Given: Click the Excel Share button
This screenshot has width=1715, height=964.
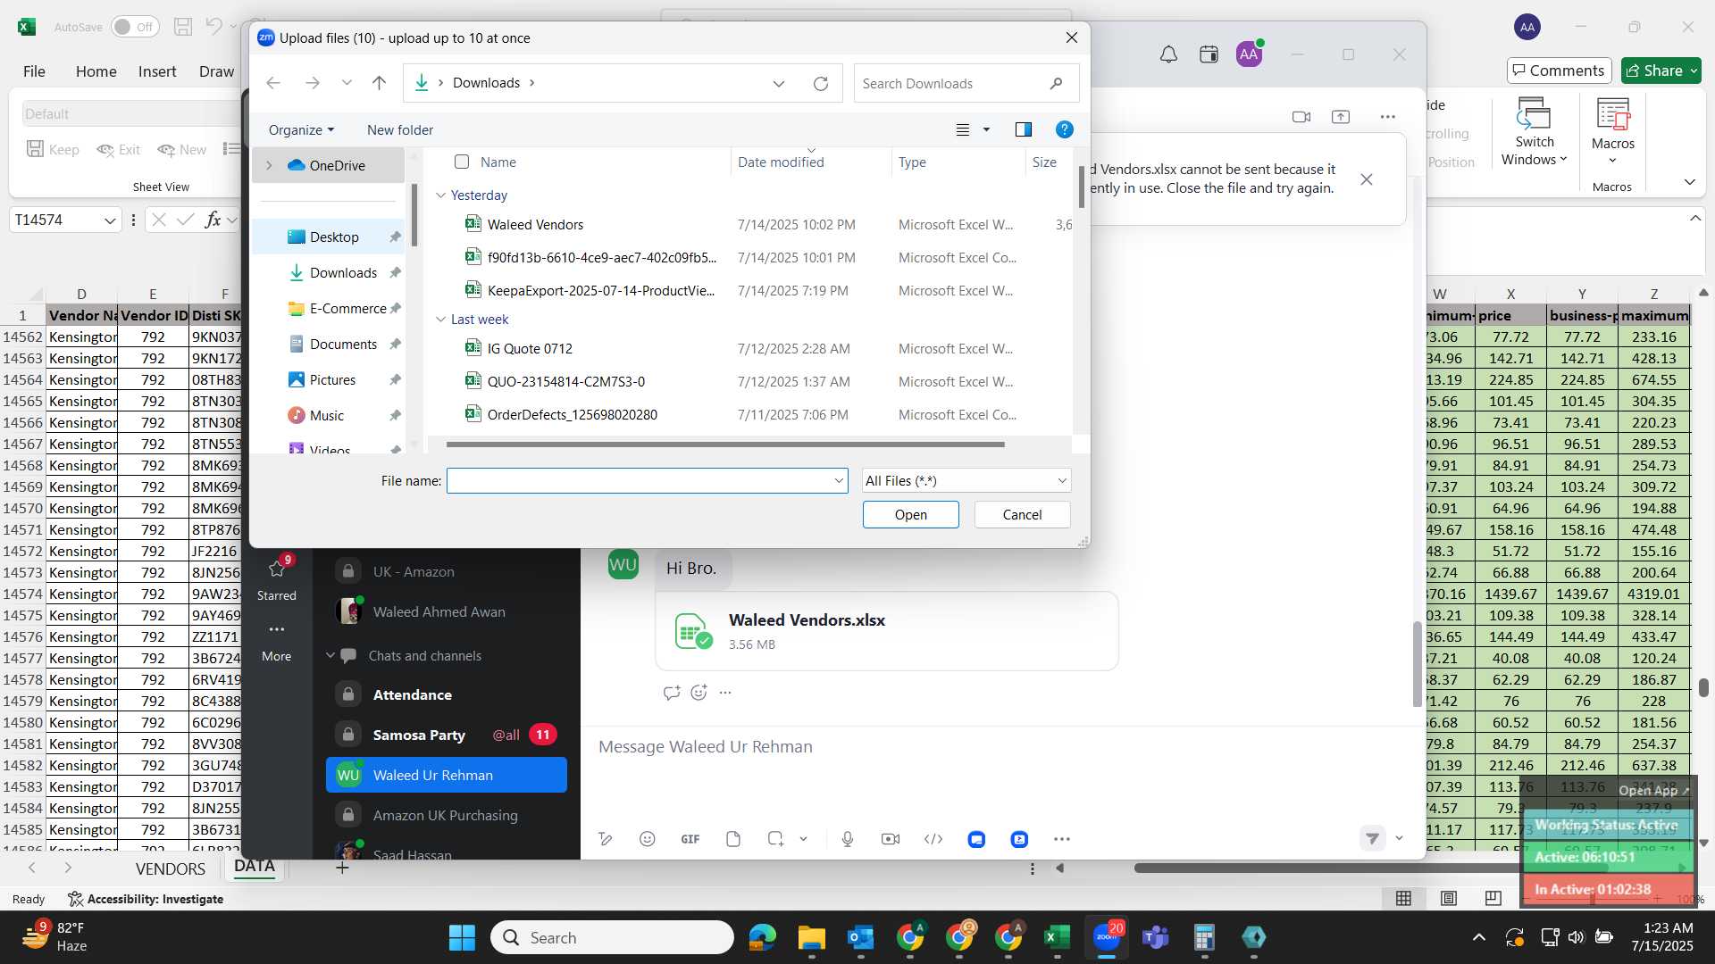Looking at the screenshot, I should pyautogui.click(x=1661, y=71).
